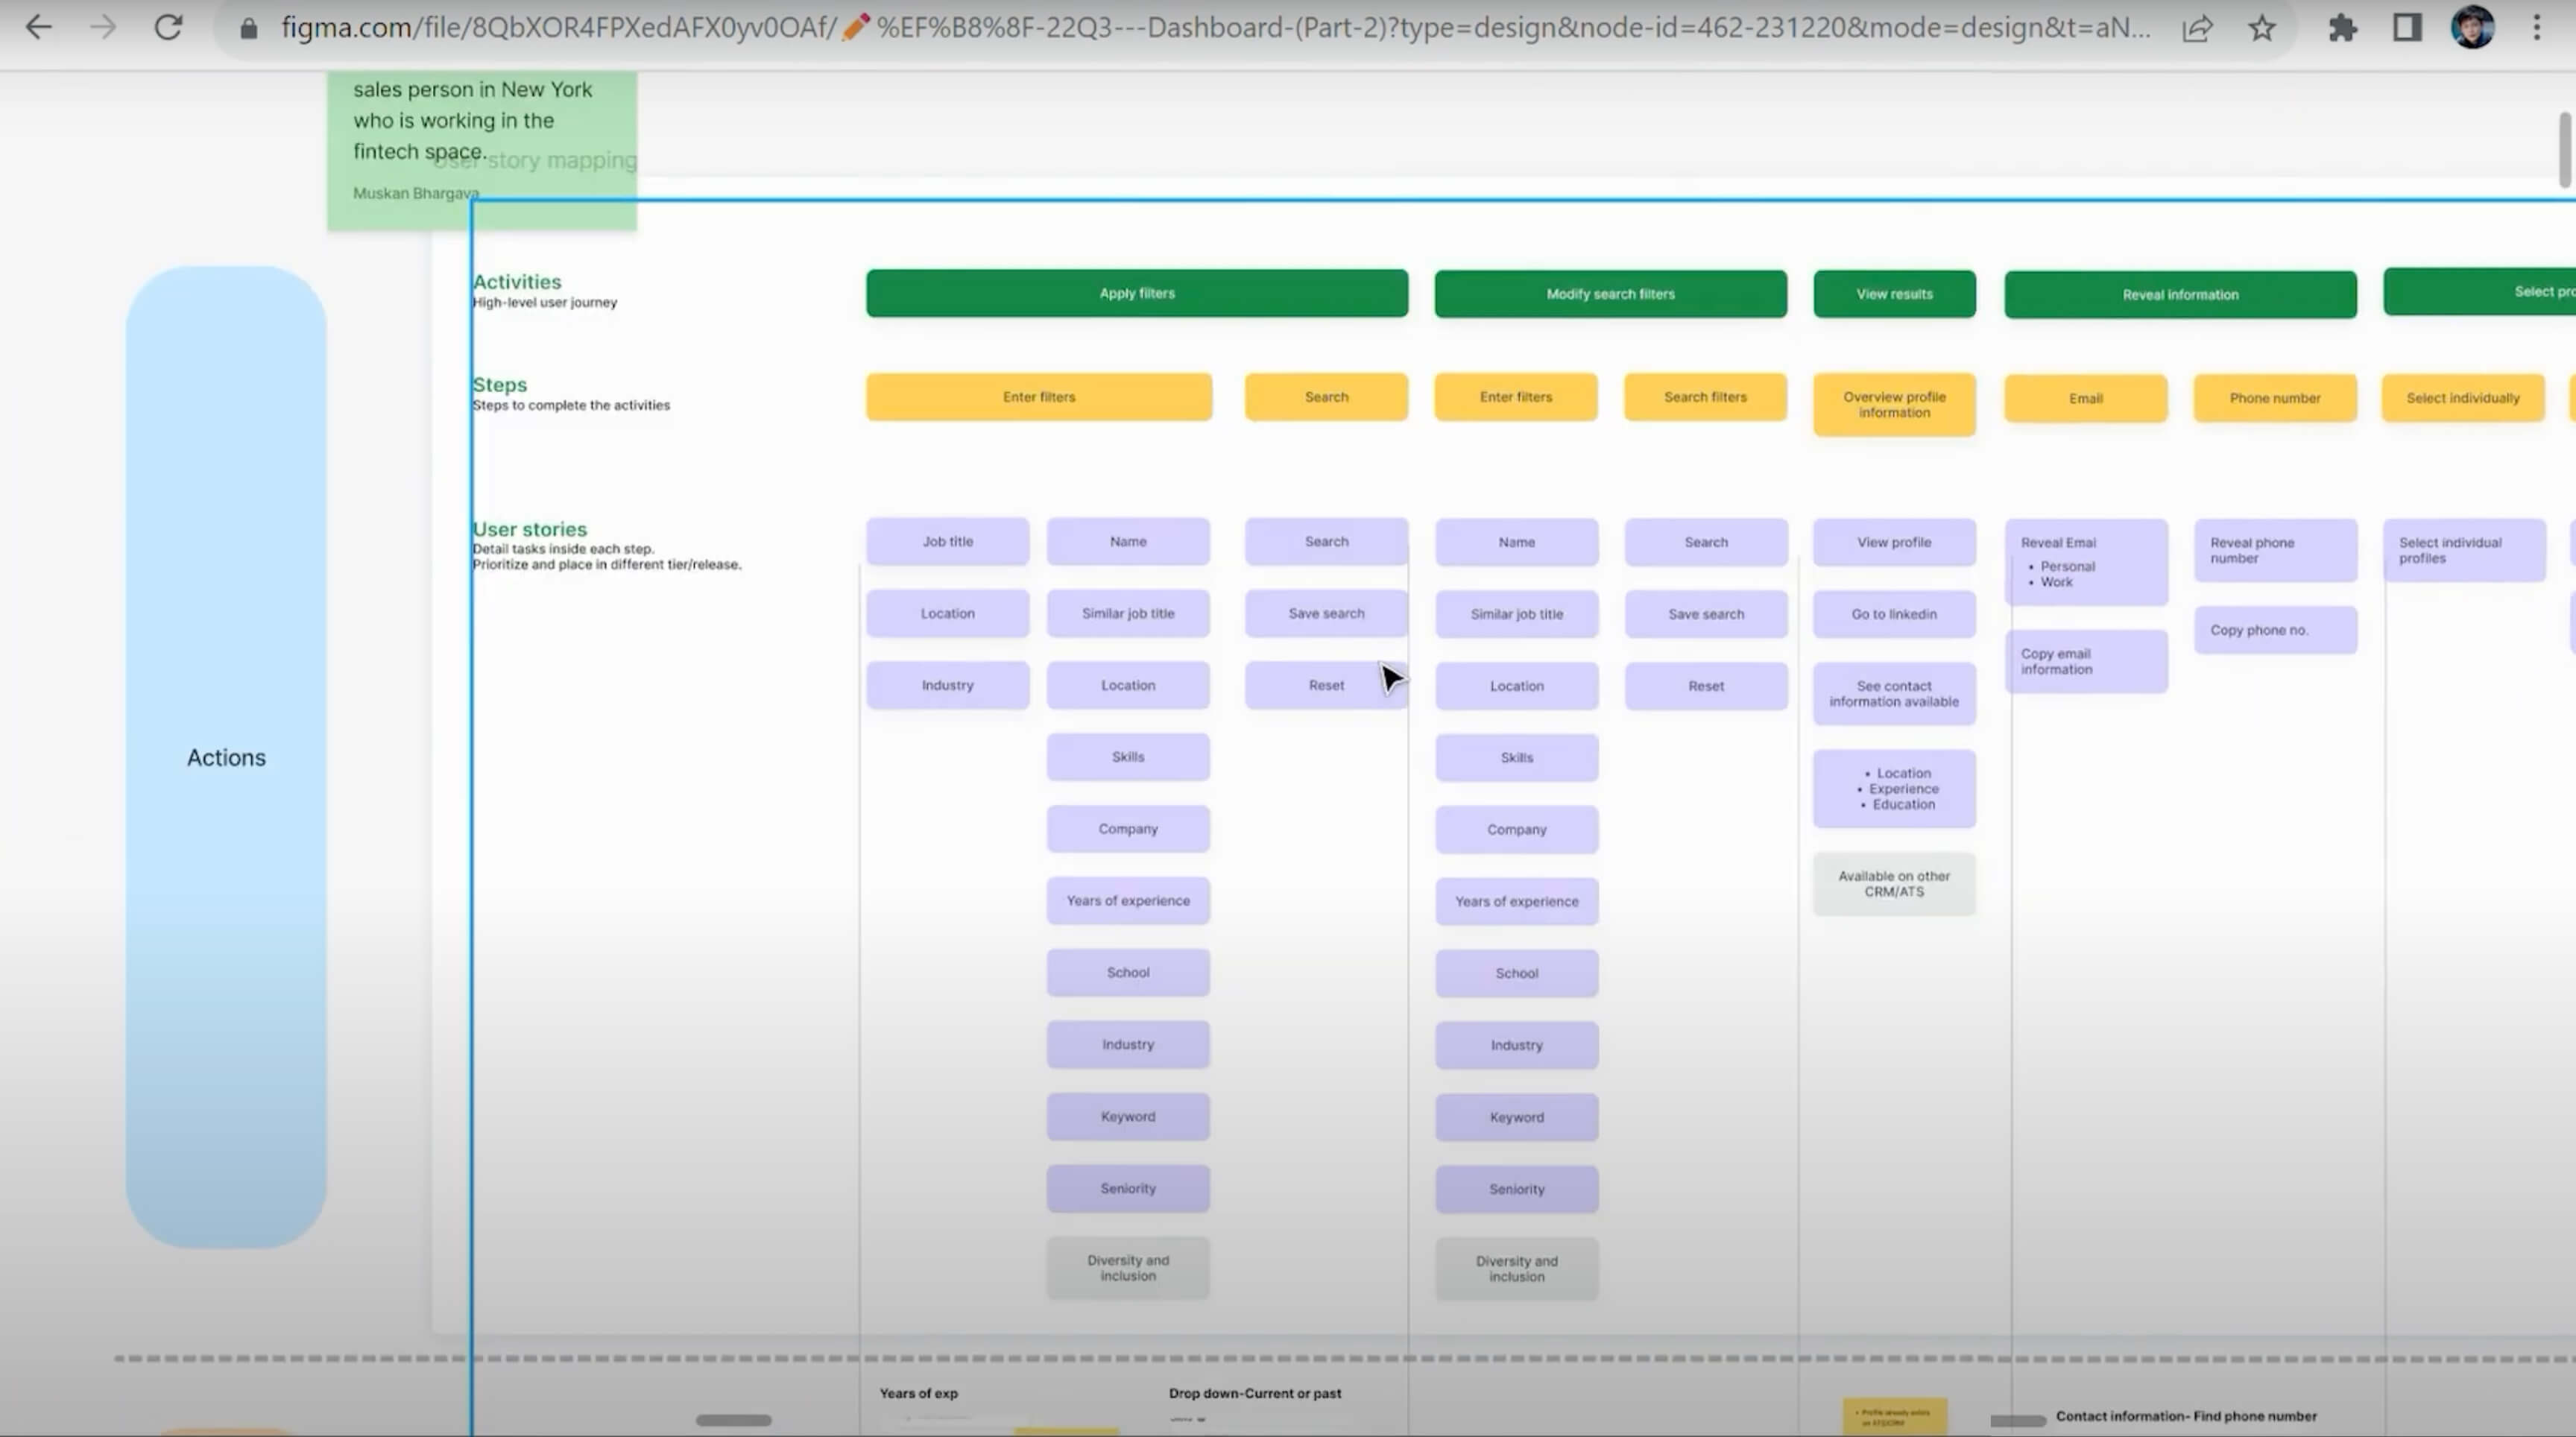Click the padlock site info icon
Screen dimensions: 2576x1437
[249, 28]
